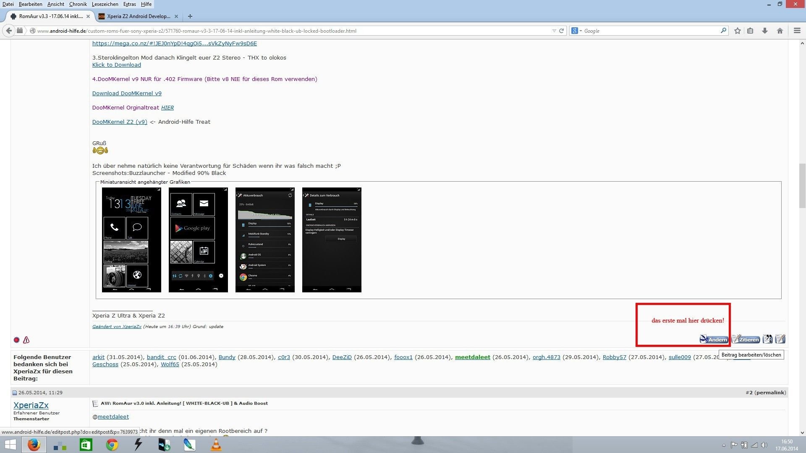Open the Ansicht menu
Viewport: 806px width, 453px height.
[55, 4]
